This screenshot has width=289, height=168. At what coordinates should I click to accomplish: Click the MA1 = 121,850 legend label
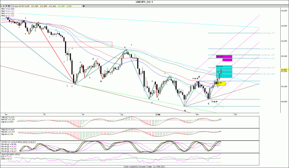pos(8,9)
